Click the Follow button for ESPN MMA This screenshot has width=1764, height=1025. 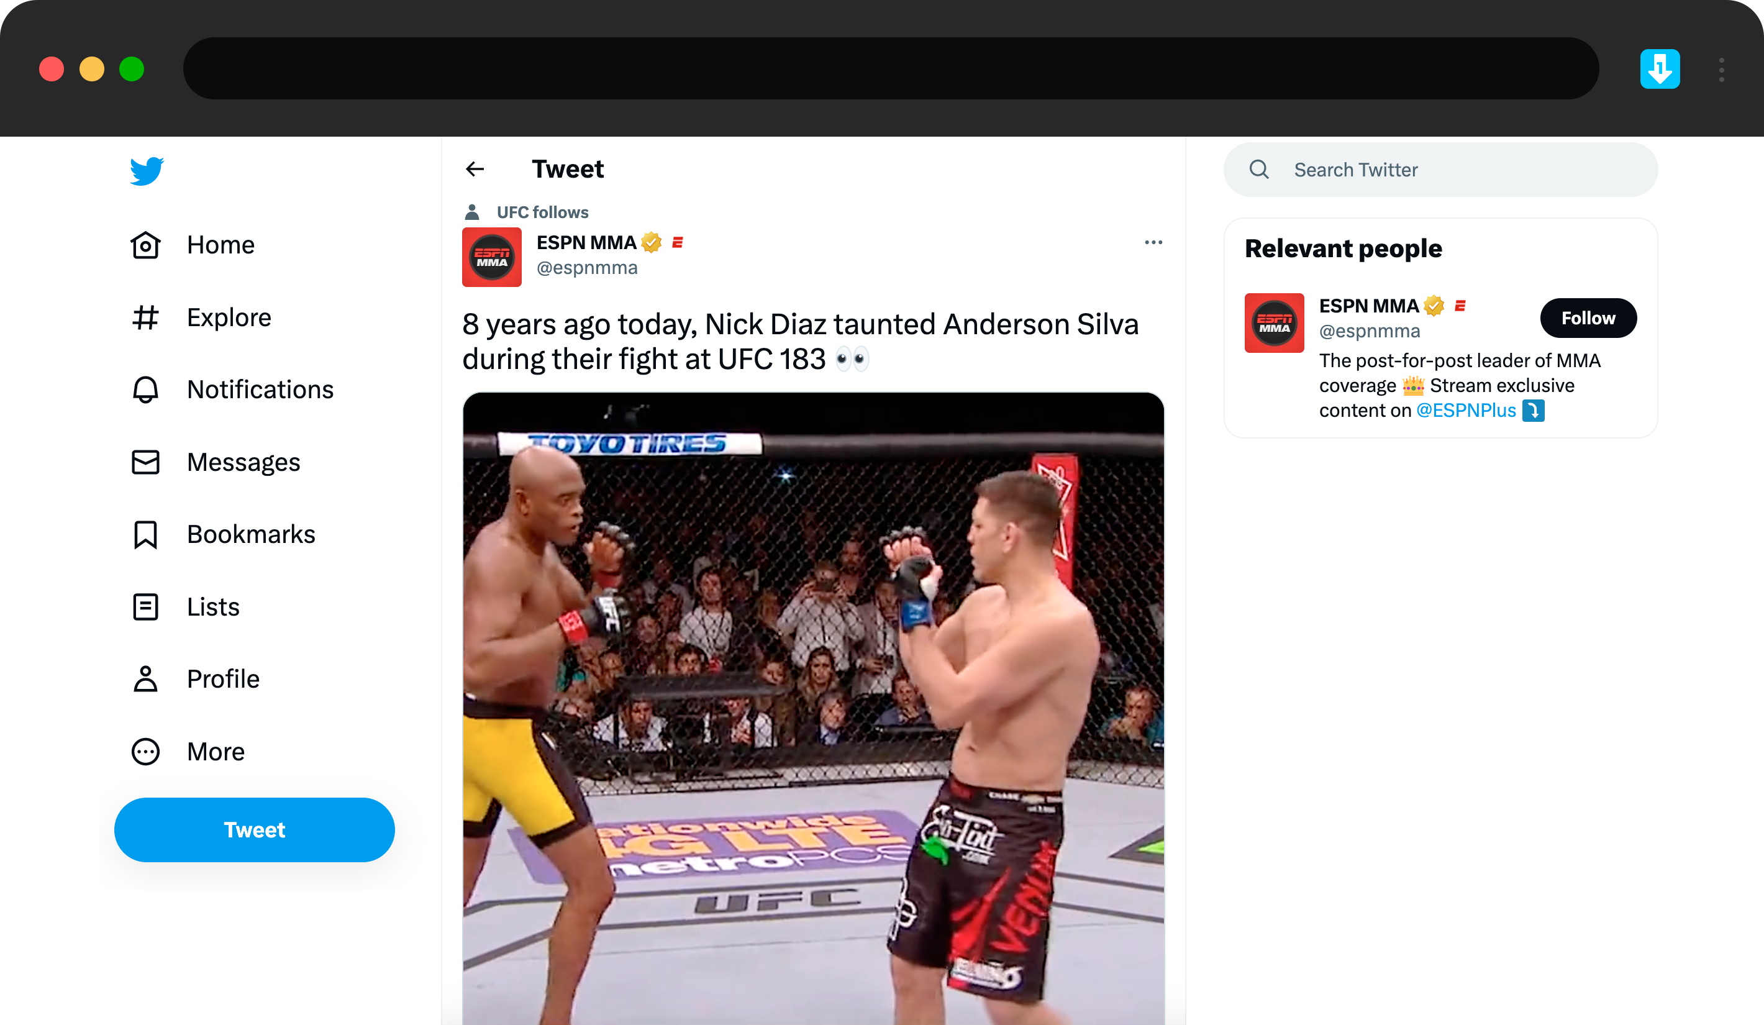point(1586,317)
